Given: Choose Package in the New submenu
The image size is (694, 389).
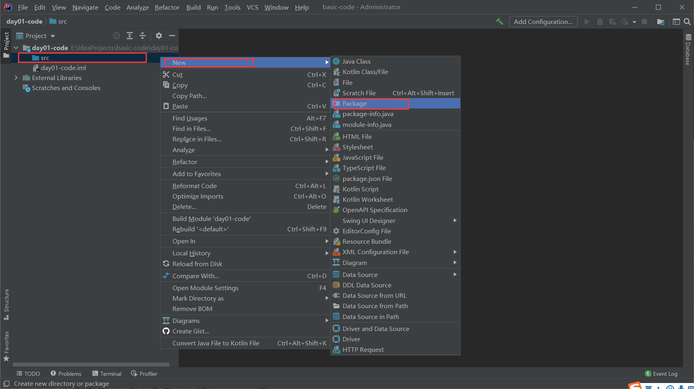Looking at the screenshot, I should pos(395,103).
